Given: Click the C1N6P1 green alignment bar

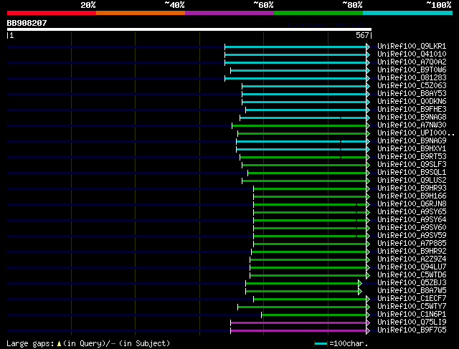Looking at the screenshot, I should click(x=314, y=315).
